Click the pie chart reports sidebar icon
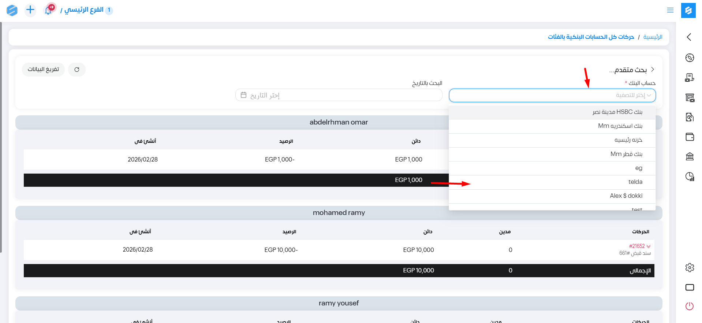 click(x=690, y=177)
